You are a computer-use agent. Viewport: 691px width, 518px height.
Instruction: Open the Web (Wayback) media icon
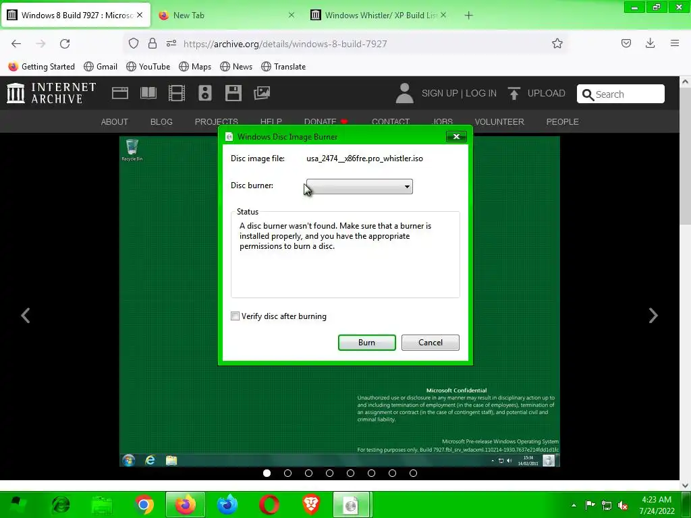[120, 93]
